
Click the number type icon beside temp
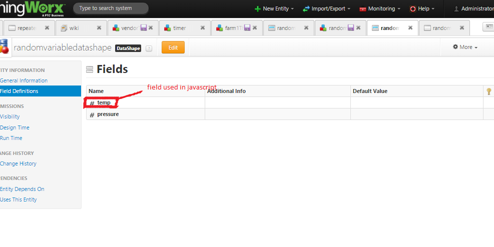click(92, 103)
